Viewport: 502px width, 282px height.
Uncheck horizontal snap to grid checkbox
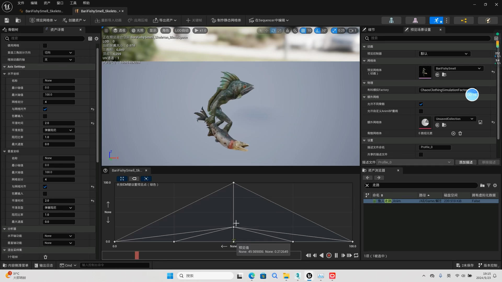45,109
